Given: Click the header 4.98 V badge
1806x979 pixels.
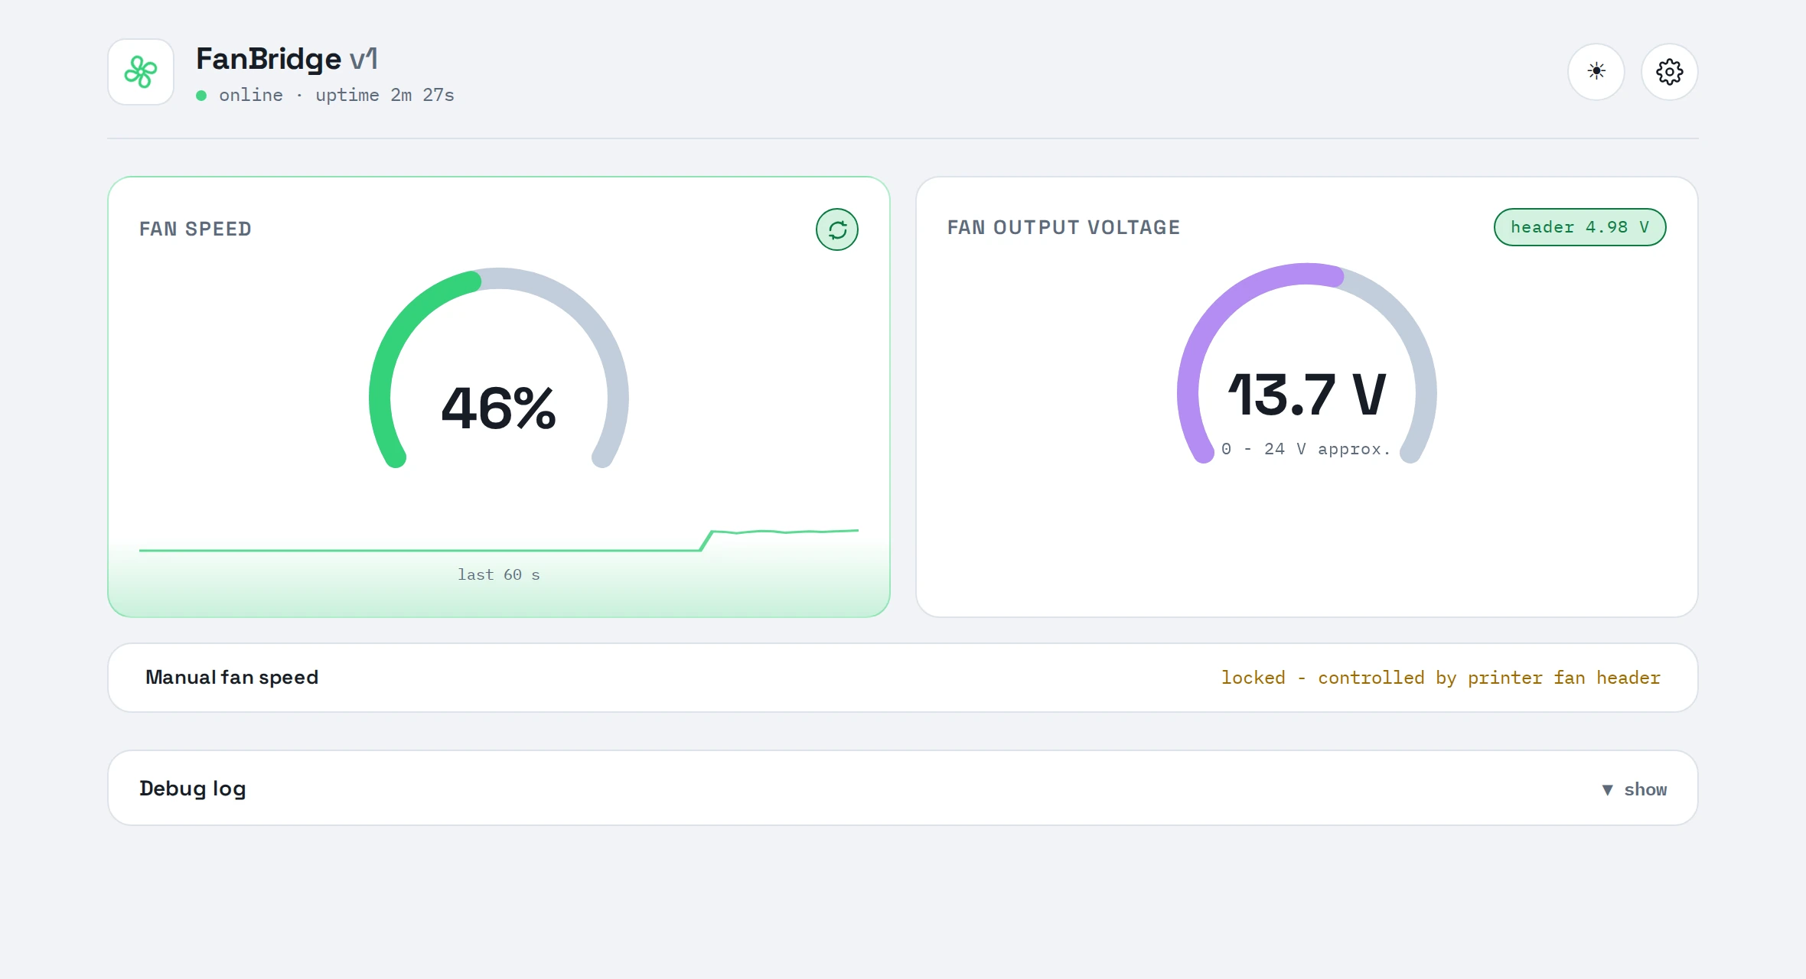Looking at the screenshot, I should (1579, 227).
